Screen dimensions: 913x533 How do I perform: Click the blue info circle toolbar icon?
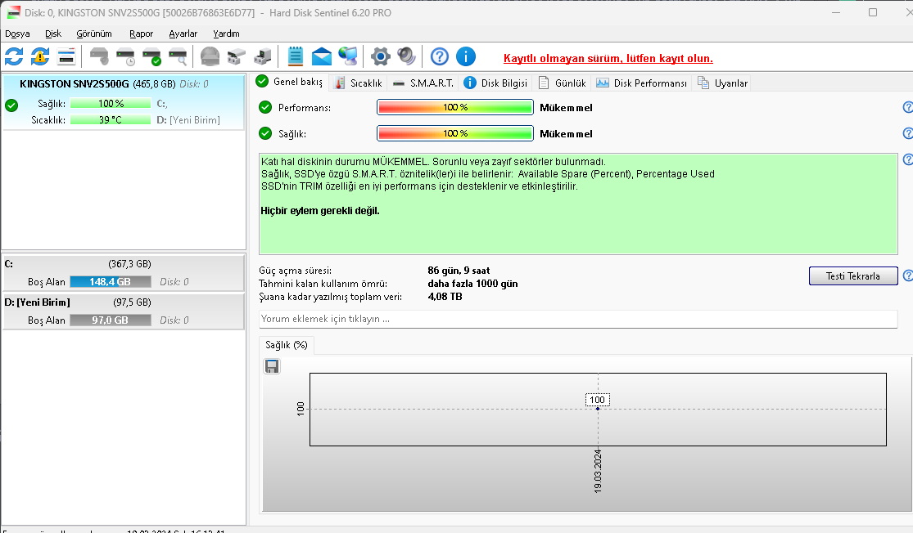[466, 56]
